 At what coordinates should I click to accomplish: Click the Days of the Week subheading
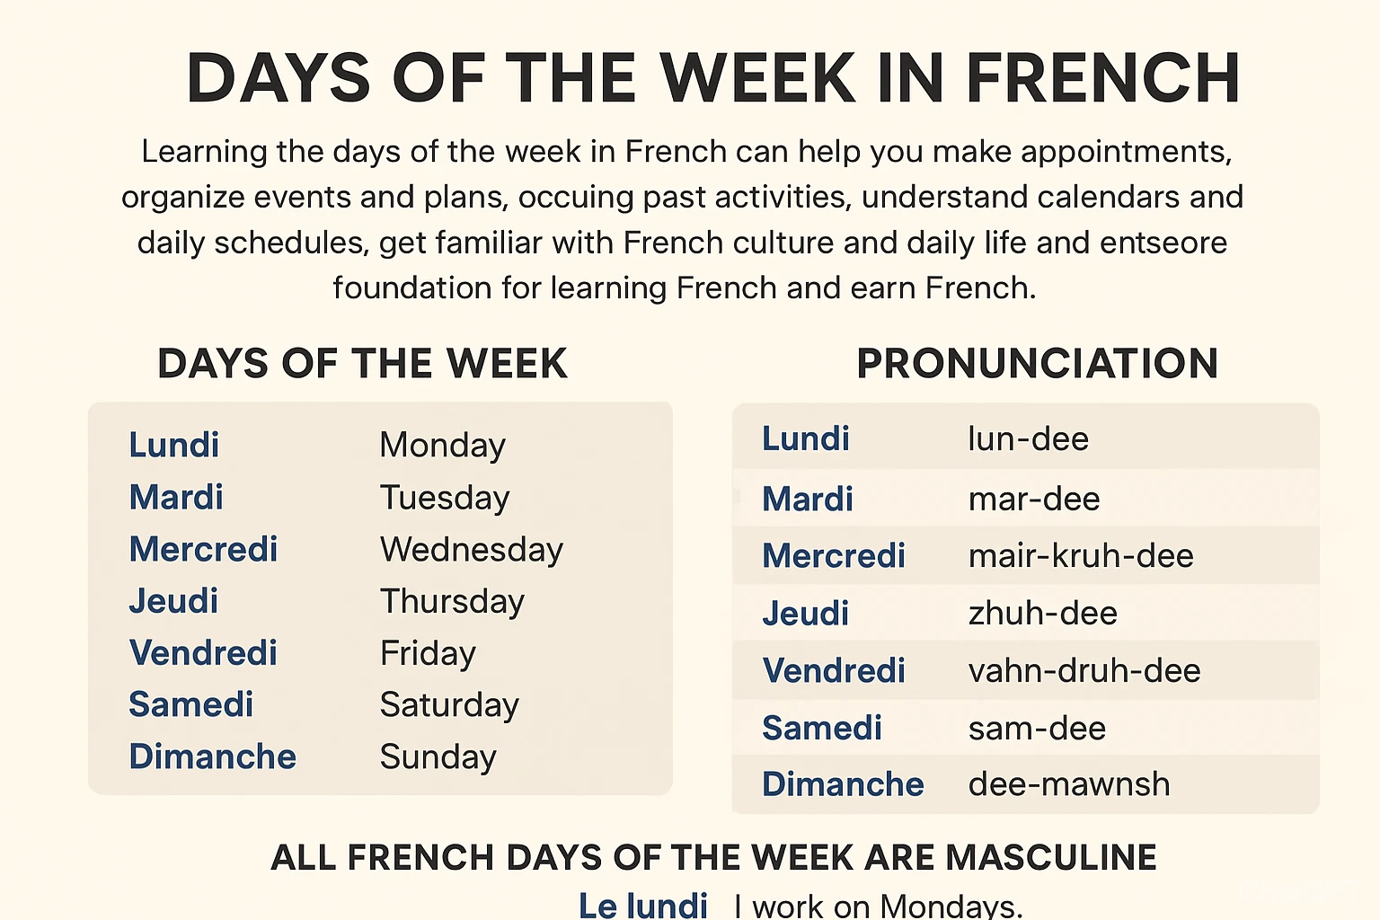363,364
